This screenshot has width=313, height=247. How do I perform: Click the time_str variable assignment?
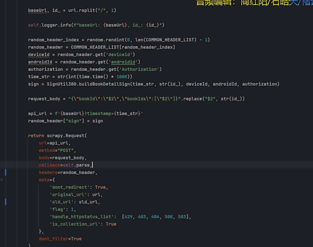click(39, 77)
